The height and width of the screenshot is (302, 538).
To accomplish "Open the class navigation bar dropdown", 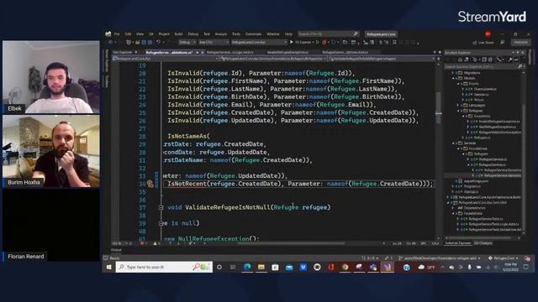I will point(273,59).
